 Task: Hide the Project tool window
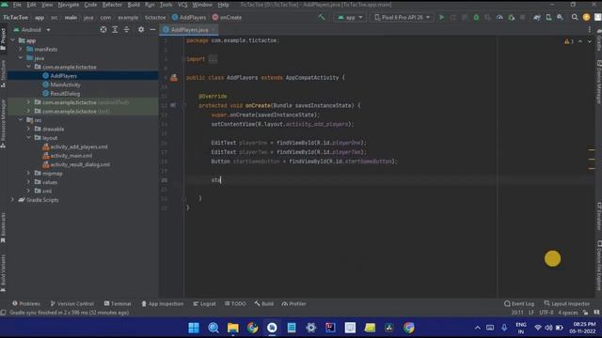pos(152,29)
